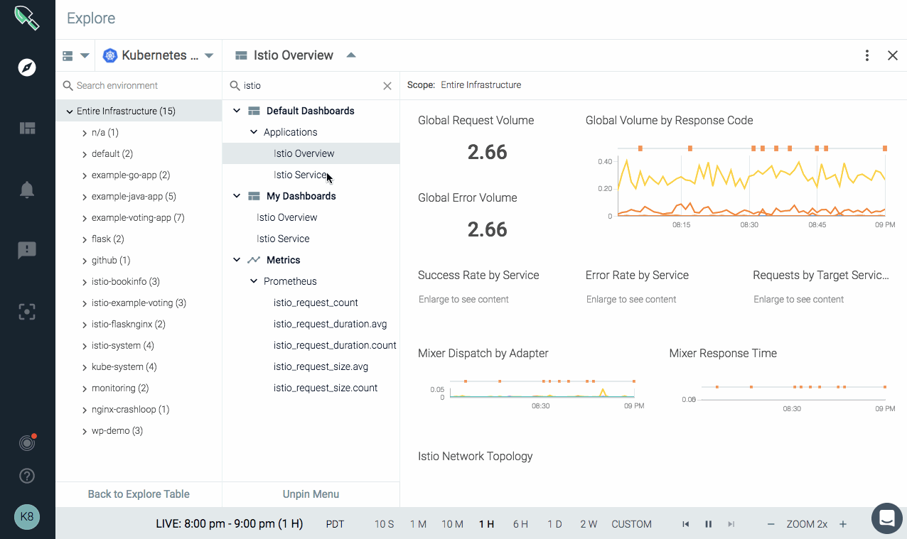Open the K8 user avatar
The height and width of the screenshot is (539, 907).
click(27, 516)
